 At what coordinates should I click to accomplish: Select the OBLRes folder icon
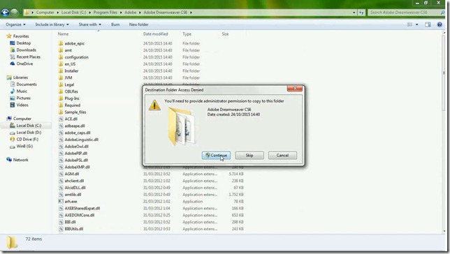(x=61, y=91)
